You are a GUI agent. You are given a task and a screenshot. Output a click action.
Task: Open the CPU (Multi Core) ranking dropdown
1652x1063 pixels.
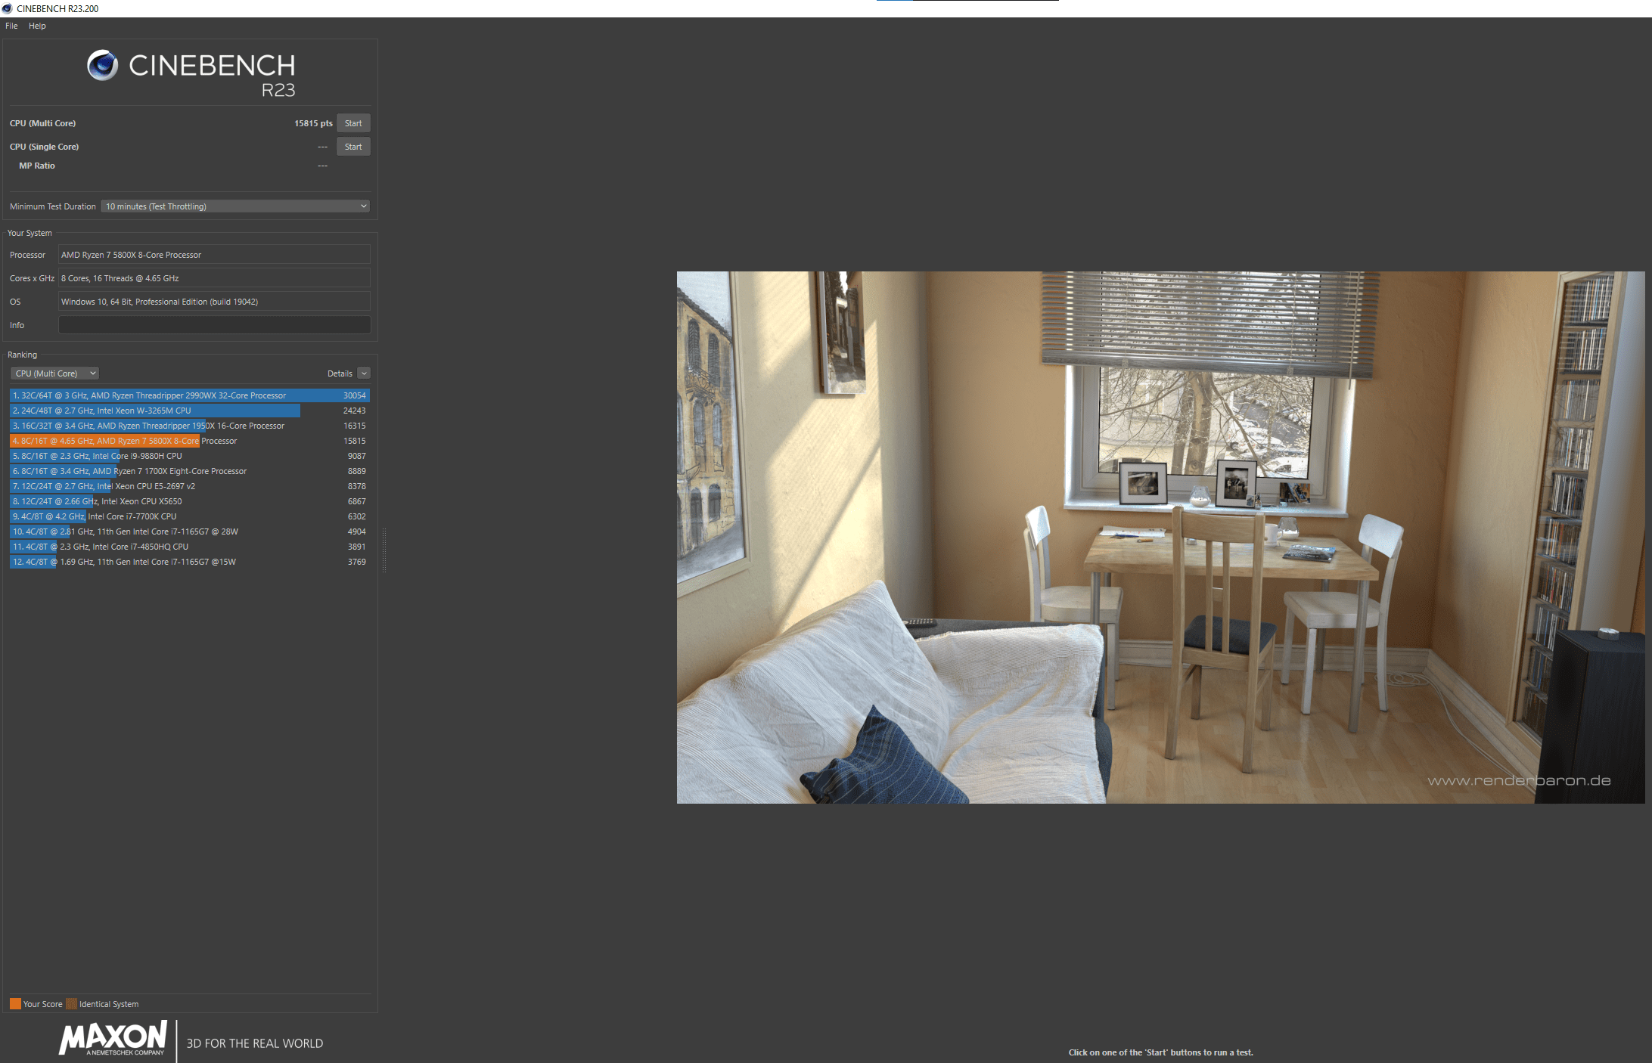click(54, 373)
